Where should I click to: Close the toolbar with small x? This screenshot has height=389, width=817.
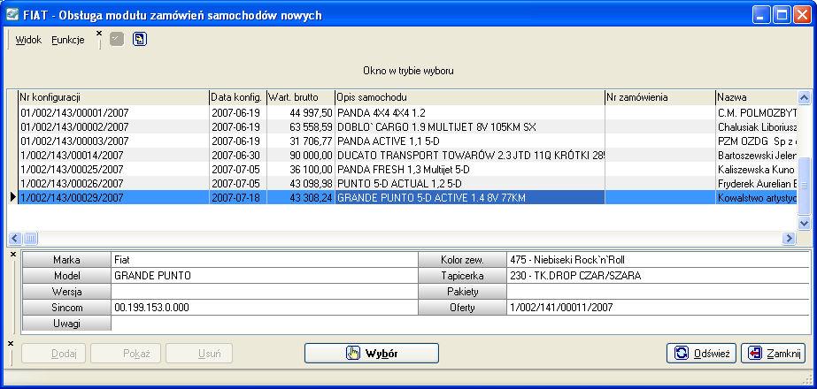(99, 33)
